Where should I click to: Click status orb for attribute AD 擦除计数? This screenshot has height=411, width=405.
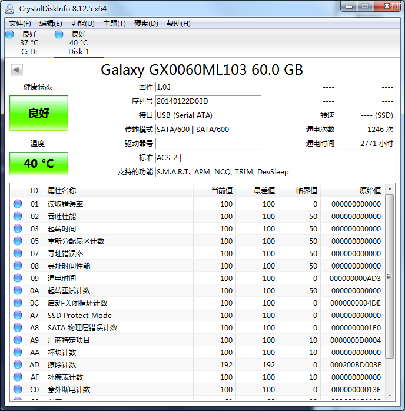pos(18,364)
